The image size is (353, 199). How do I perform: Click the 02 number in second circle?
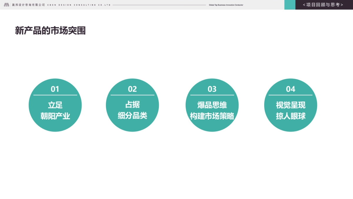tap(132, 89)
